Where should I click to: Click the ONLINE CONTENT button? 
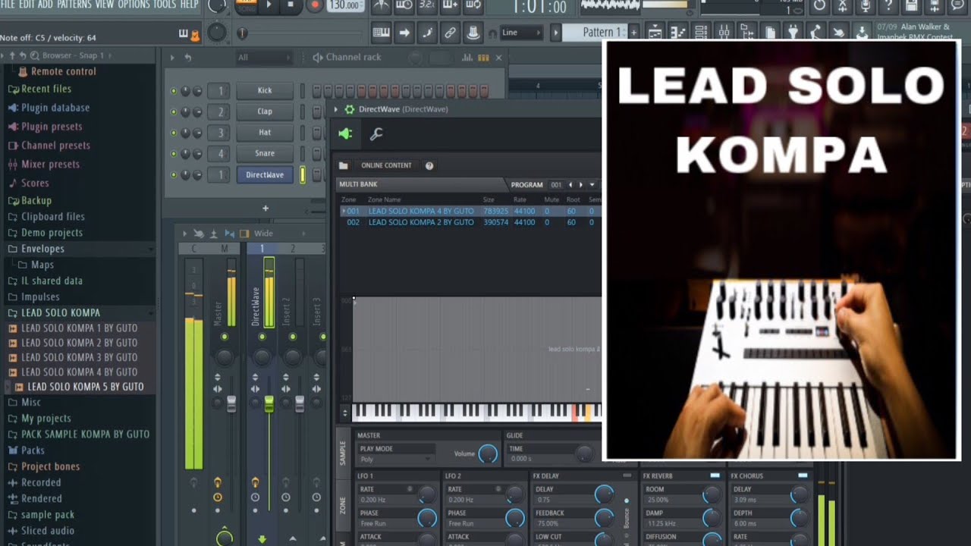click(x=386, y=165)
